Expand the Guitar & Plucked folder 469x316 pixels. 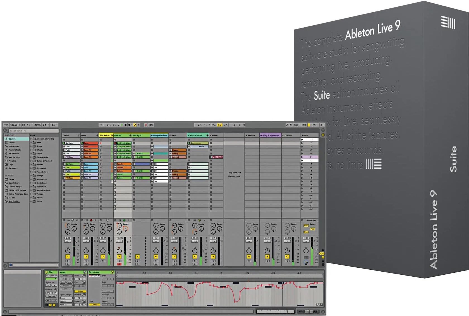pos(31,161)
